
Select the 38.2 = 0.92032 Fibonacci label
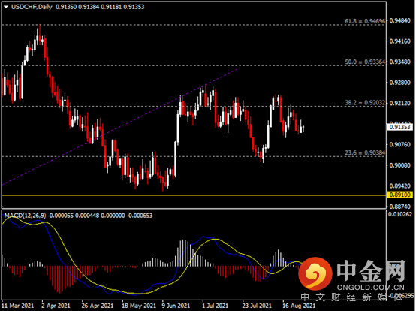365,103
